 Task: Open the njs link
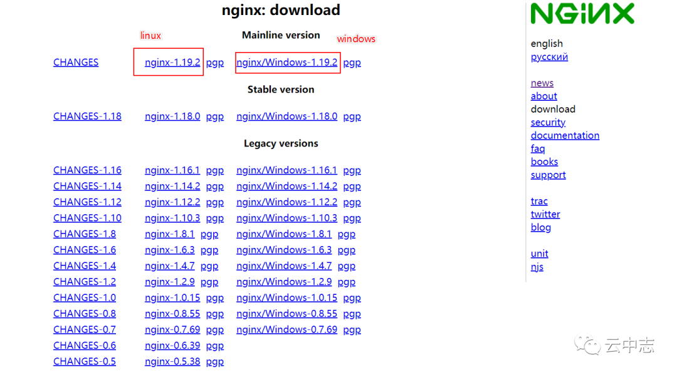point(537,267)
